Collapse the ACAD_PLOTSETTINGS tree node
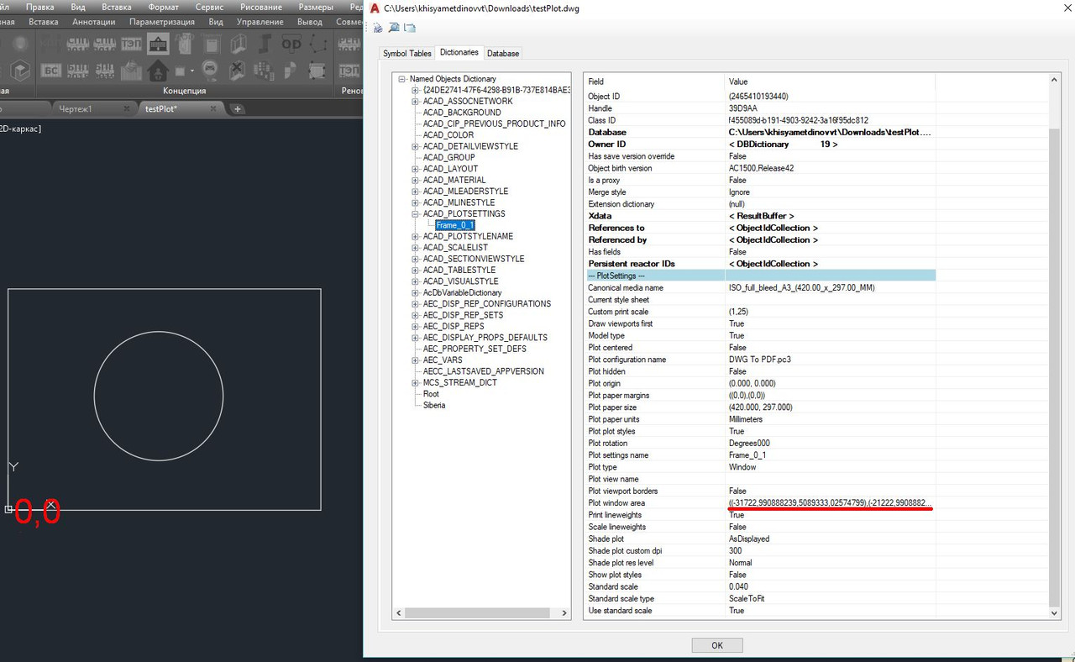The image size is (1075, 662). pyautogui.click(x=415, y=213)
